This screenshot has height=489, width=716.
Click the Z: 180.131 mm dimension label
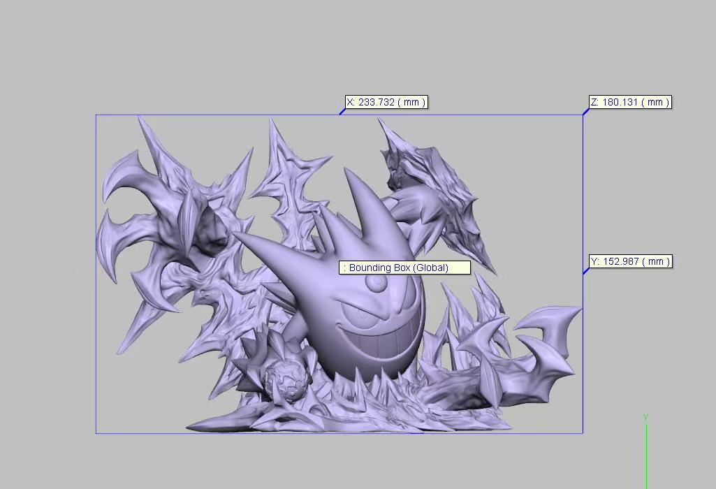pos(628,101)
